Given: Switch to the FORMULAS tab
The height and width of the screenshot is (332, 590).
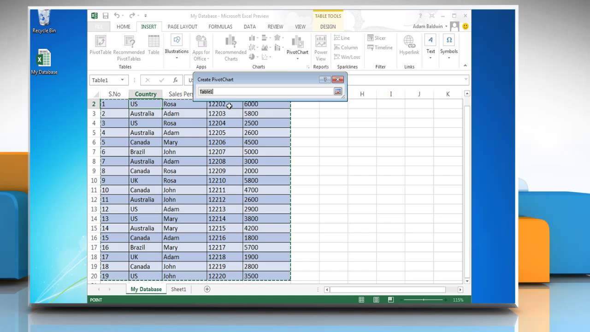Looking at the screenshot, I should pos(220,27).
